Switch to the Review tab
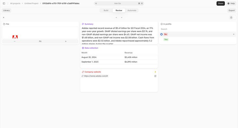This screenshot has width=238, height=128. [119, 11]
